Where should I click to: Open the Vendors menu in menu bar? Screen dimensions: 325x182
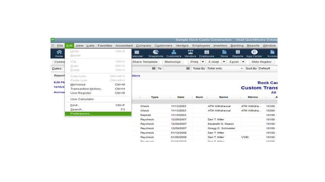tap(182, 45)
